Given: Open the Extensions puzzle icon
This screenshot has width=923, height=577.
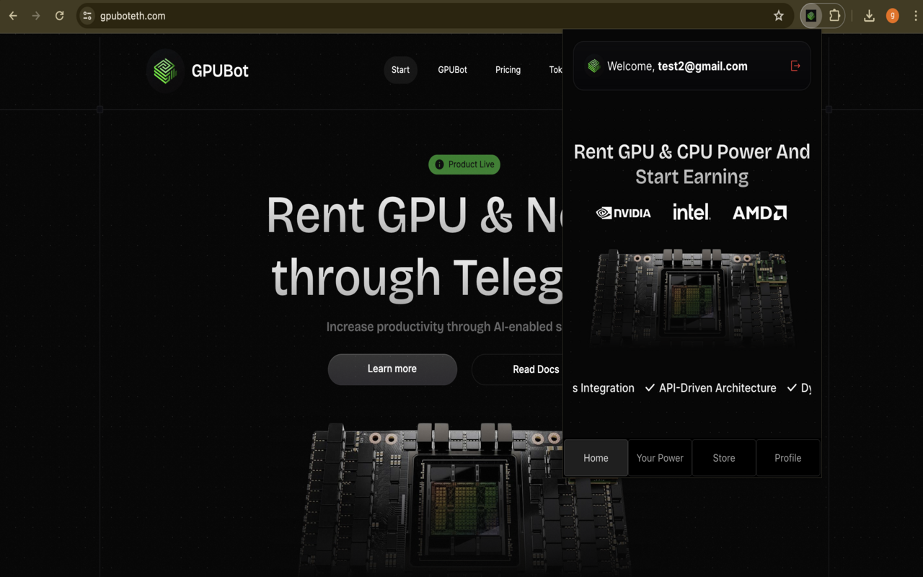Looking at the screenshot, I should click(x=835, y=15).
